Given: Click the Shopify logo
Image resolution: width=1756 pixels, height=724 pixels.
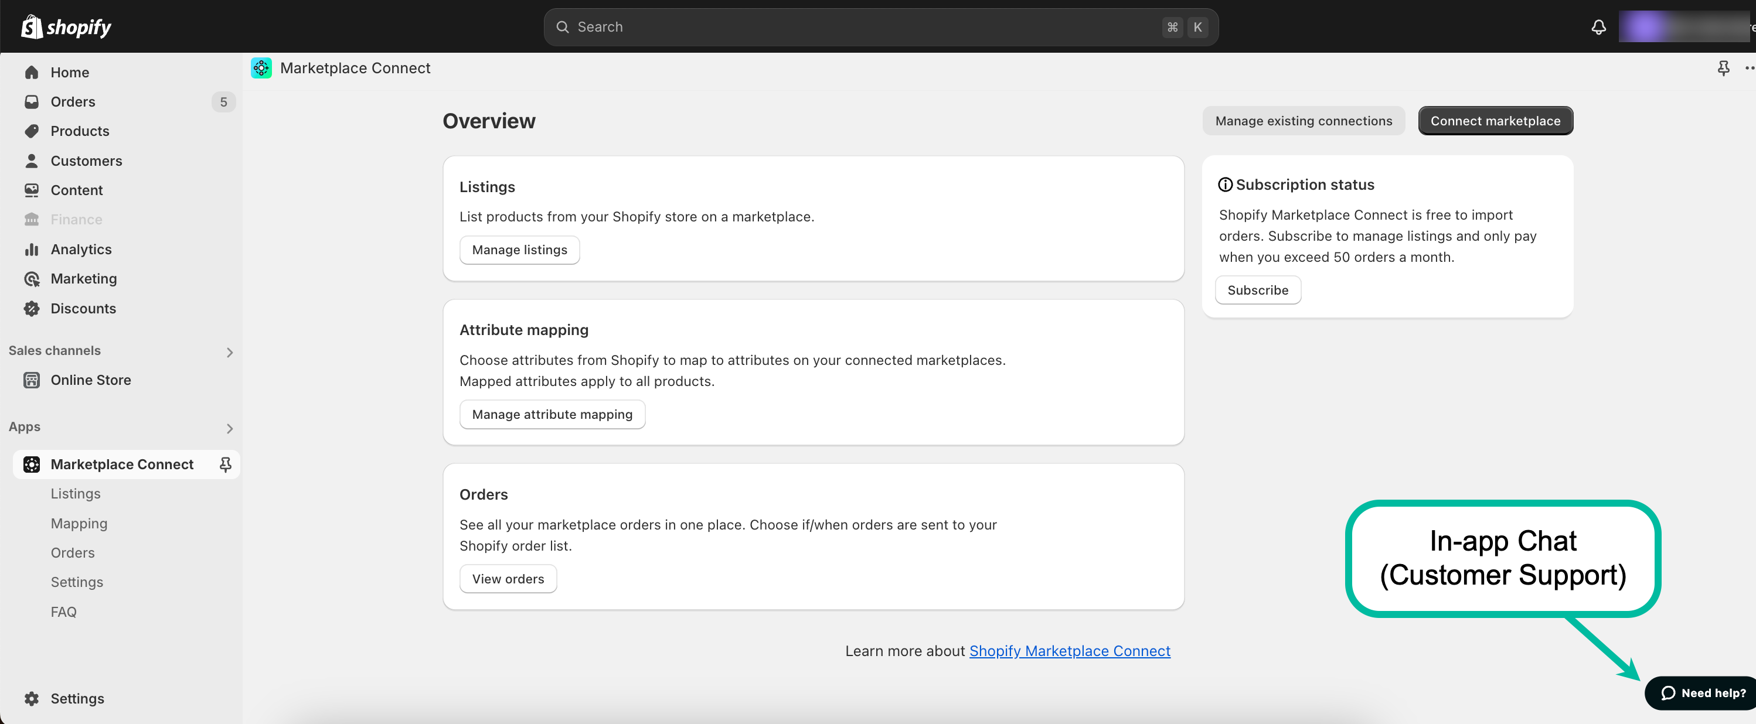Looking at the screenshot, I should click(x=66, y=26).
